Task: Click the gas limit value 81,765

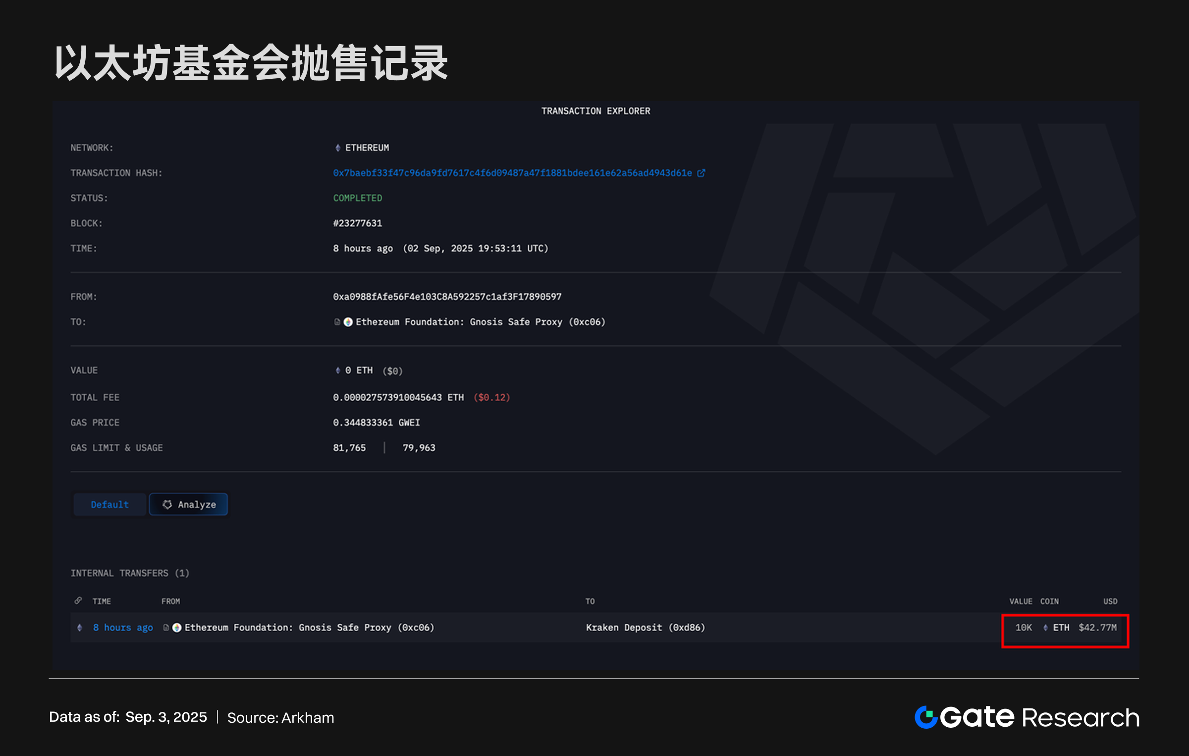Action: tap(349, 448)
